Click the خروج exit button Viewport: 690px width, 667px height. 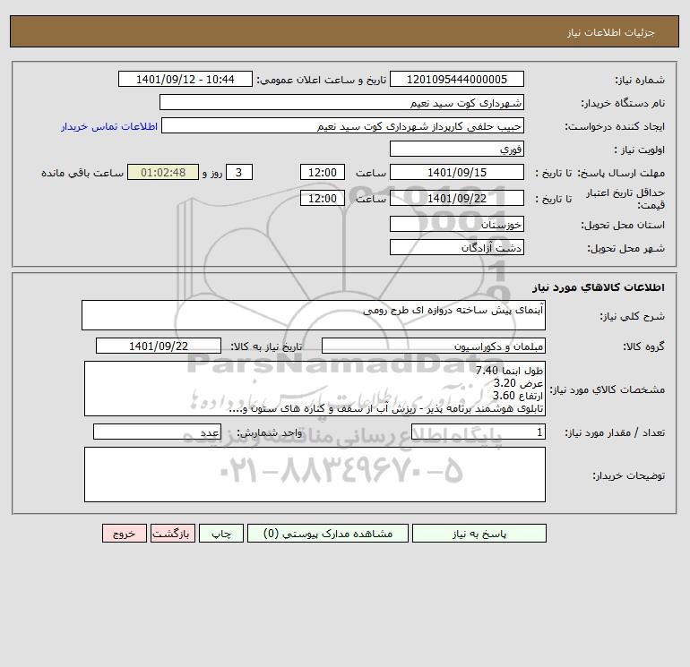click(x=124, y=534)
